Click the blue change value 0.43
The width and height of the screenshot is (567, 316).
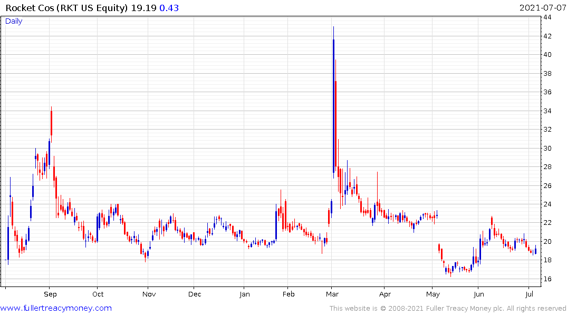[169, 8]
